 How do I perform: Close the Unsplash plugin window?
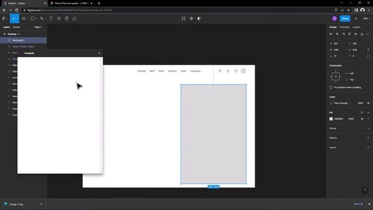coord(99,53)
